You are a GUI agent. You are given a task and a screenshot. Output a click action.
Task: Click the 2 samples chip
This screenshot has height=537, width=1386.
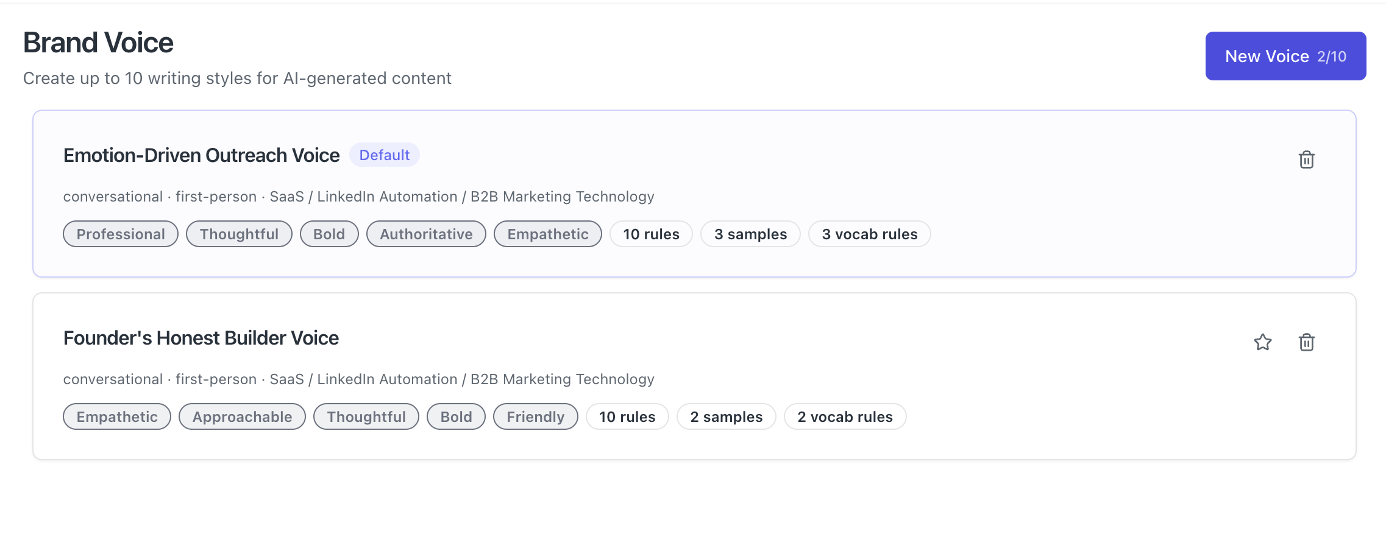[x=726, y=417]
